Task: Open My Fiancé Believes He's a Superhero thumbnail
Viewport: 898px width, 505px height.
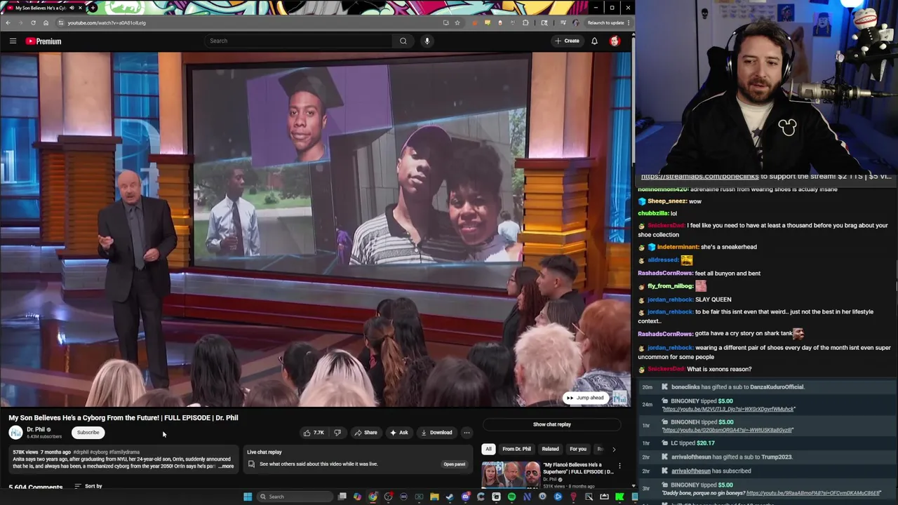Action: (x=510, y=474)
